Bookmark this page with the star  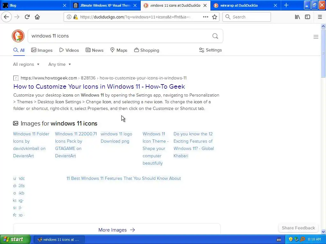point(215,17)
